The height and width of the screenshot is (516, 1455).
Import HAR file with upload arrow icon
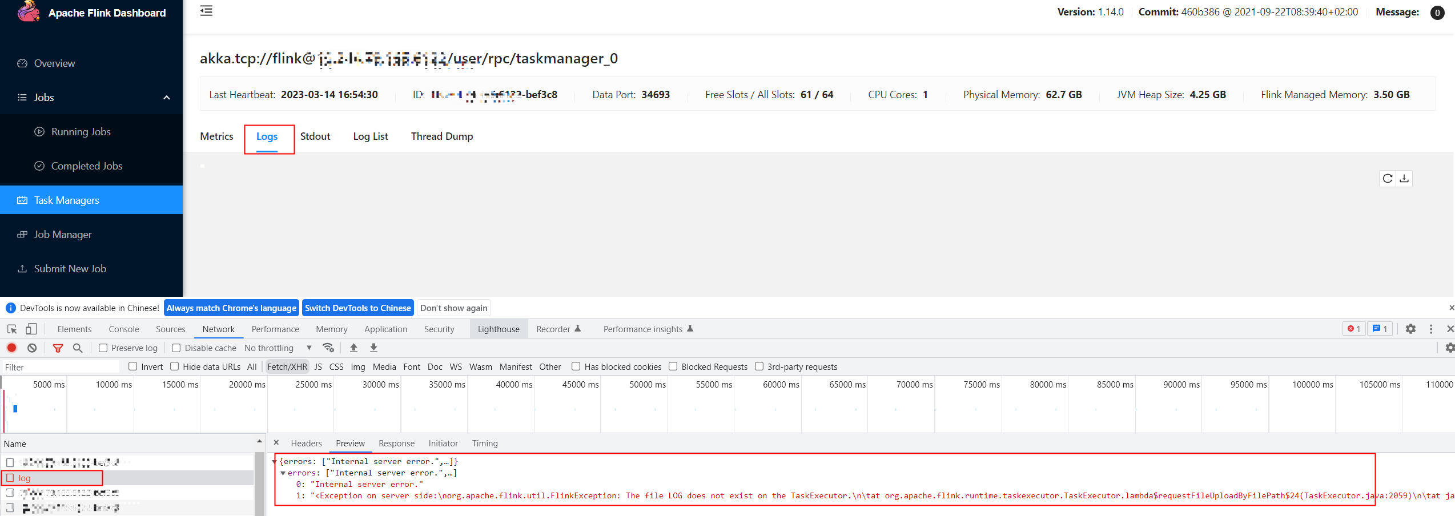[353, 348]
